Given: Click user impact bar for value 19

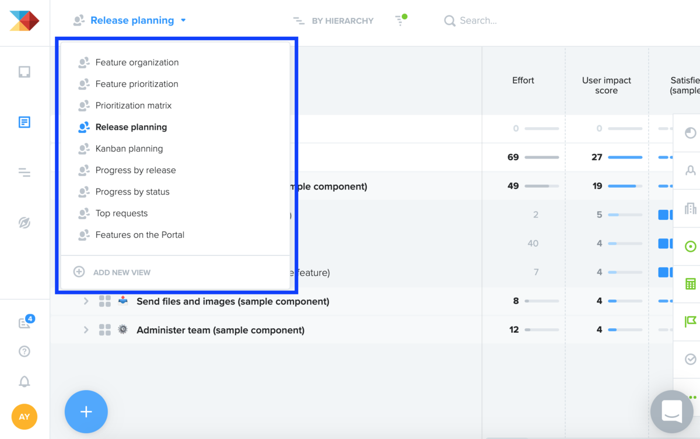Looking at the screenshot, I should pyautogui.click(x=625, y=186).
